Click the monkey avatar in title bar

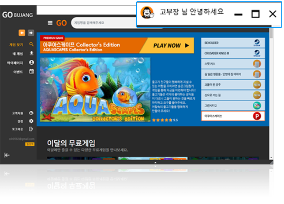(147, 12)
